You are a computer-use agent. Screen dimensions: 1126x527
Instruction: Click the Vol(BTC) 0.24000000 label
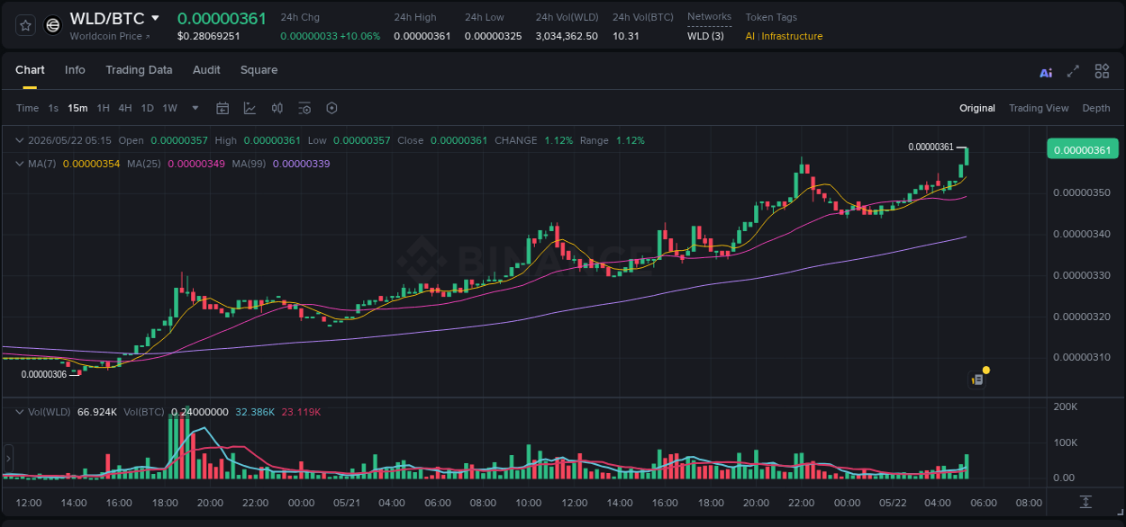[176, 412]
